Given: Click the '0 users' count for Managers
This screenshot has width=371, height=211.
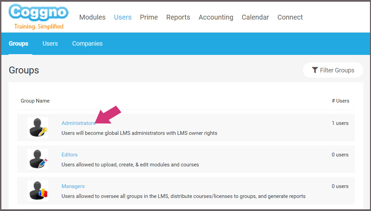Looking at the screenshot, I should (x=340, y=186).
